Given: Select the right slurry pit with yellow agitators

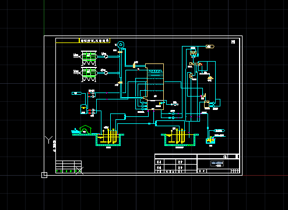Looking at the screenshot, I should 180,138.
